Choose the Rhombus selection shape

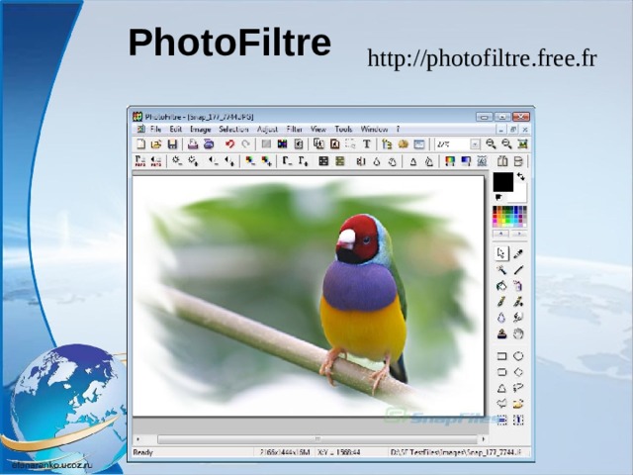point(518,372)
